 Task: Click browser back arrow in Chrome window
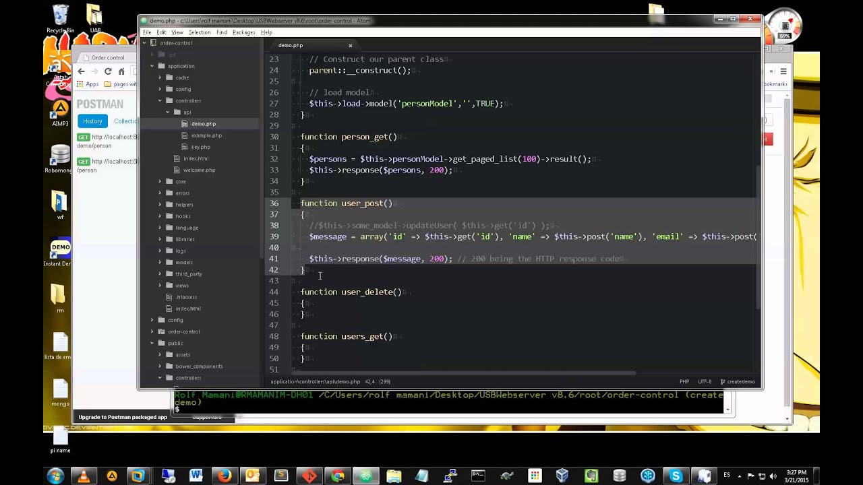click(81, 71)
